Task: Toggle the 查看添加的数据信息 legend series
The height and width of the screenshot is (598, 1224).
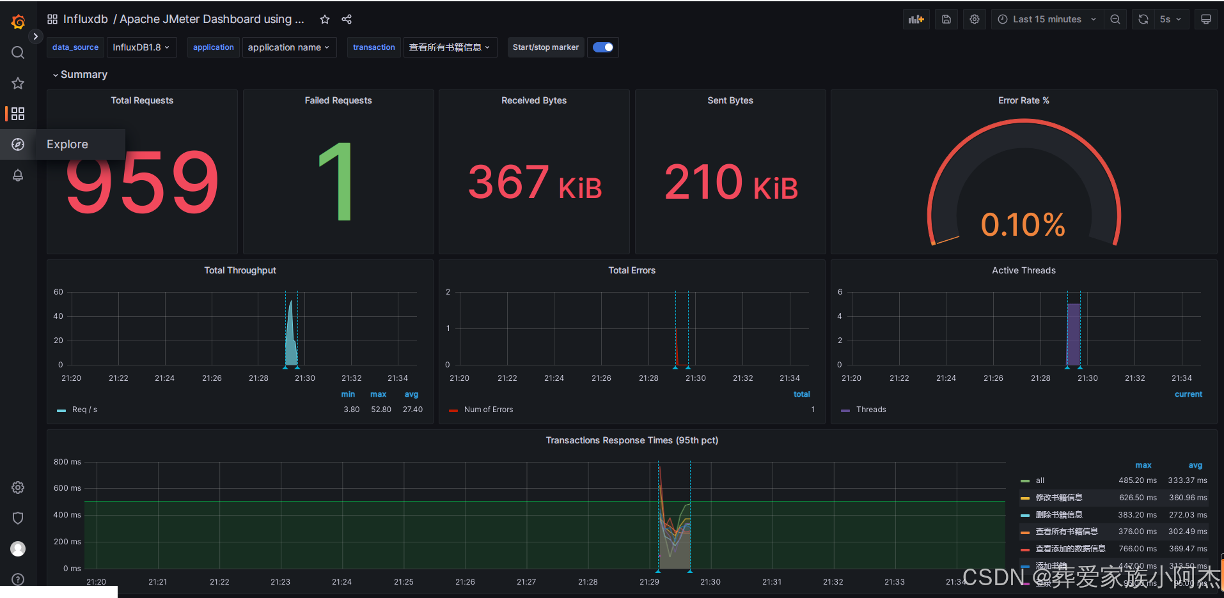Action: pos(1071,549)
